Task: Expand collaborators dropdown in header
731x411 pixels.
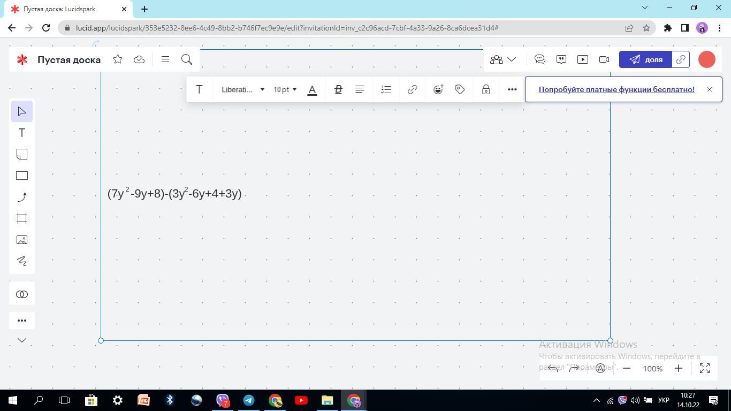Action: 503,59
